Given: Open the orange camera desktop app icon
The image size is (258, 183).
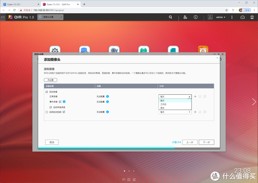Looking at the screenshot, I should pyautogui.click(x=203, y=50).
